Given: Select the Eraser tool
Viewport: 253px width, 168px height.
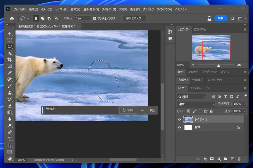Looking at the screenshot, I should (10, 106).
